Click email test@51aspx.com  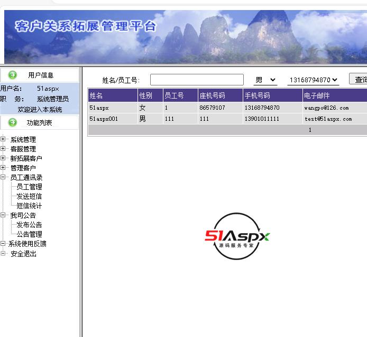pyautogui.click(x=328, y=119)
